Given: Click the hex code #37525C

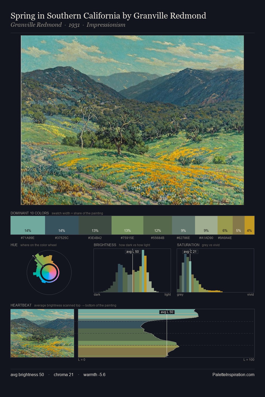Looking at the screenshot, I should click(62, 238).
